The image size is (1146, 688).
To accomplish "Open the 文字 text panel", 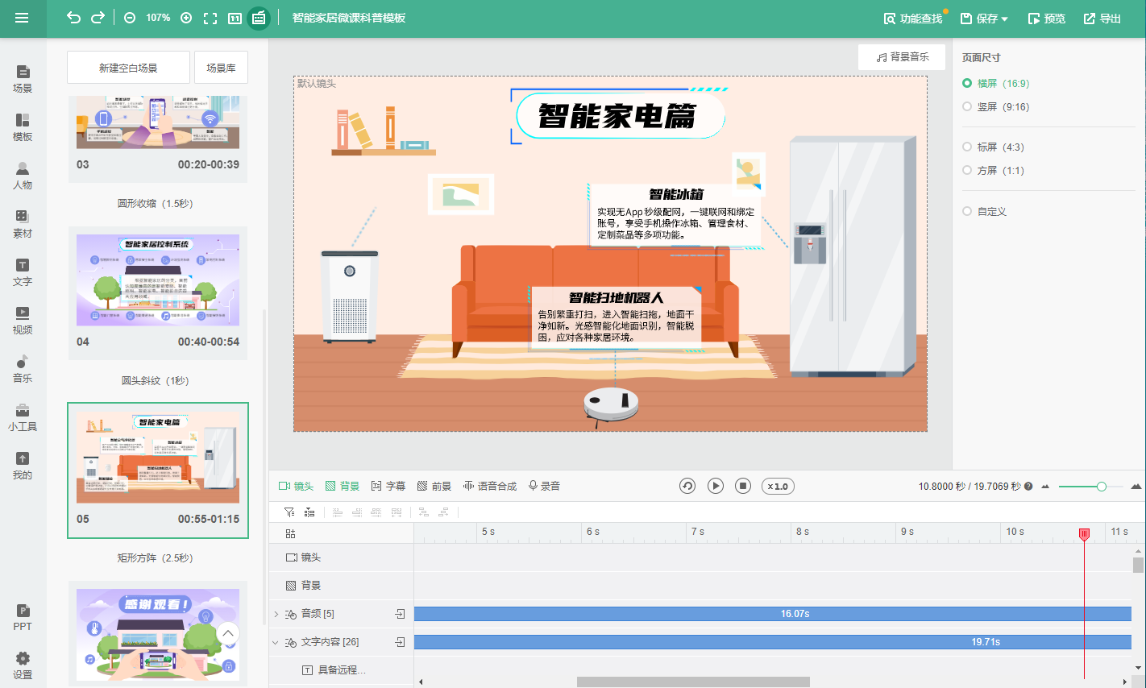I will (x=23, y=272).
